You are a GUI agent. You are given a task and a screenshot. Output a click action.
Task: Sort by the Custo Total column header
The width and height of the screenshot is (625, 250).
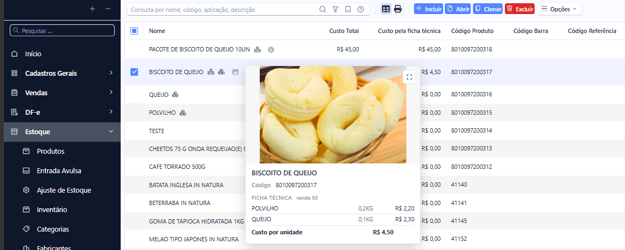(x=344, y=31)
